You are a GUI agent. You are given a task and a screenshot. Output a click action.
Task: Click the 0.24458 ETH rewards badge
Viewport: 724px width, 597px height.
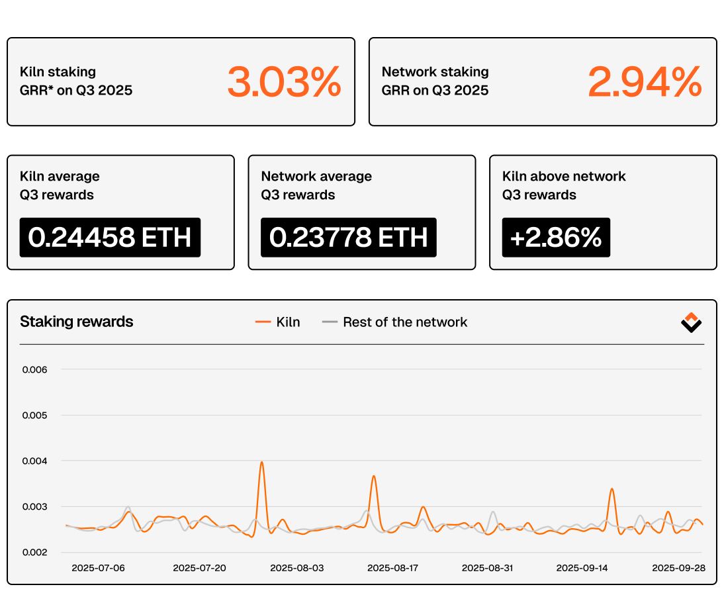(x=110, y=238)
